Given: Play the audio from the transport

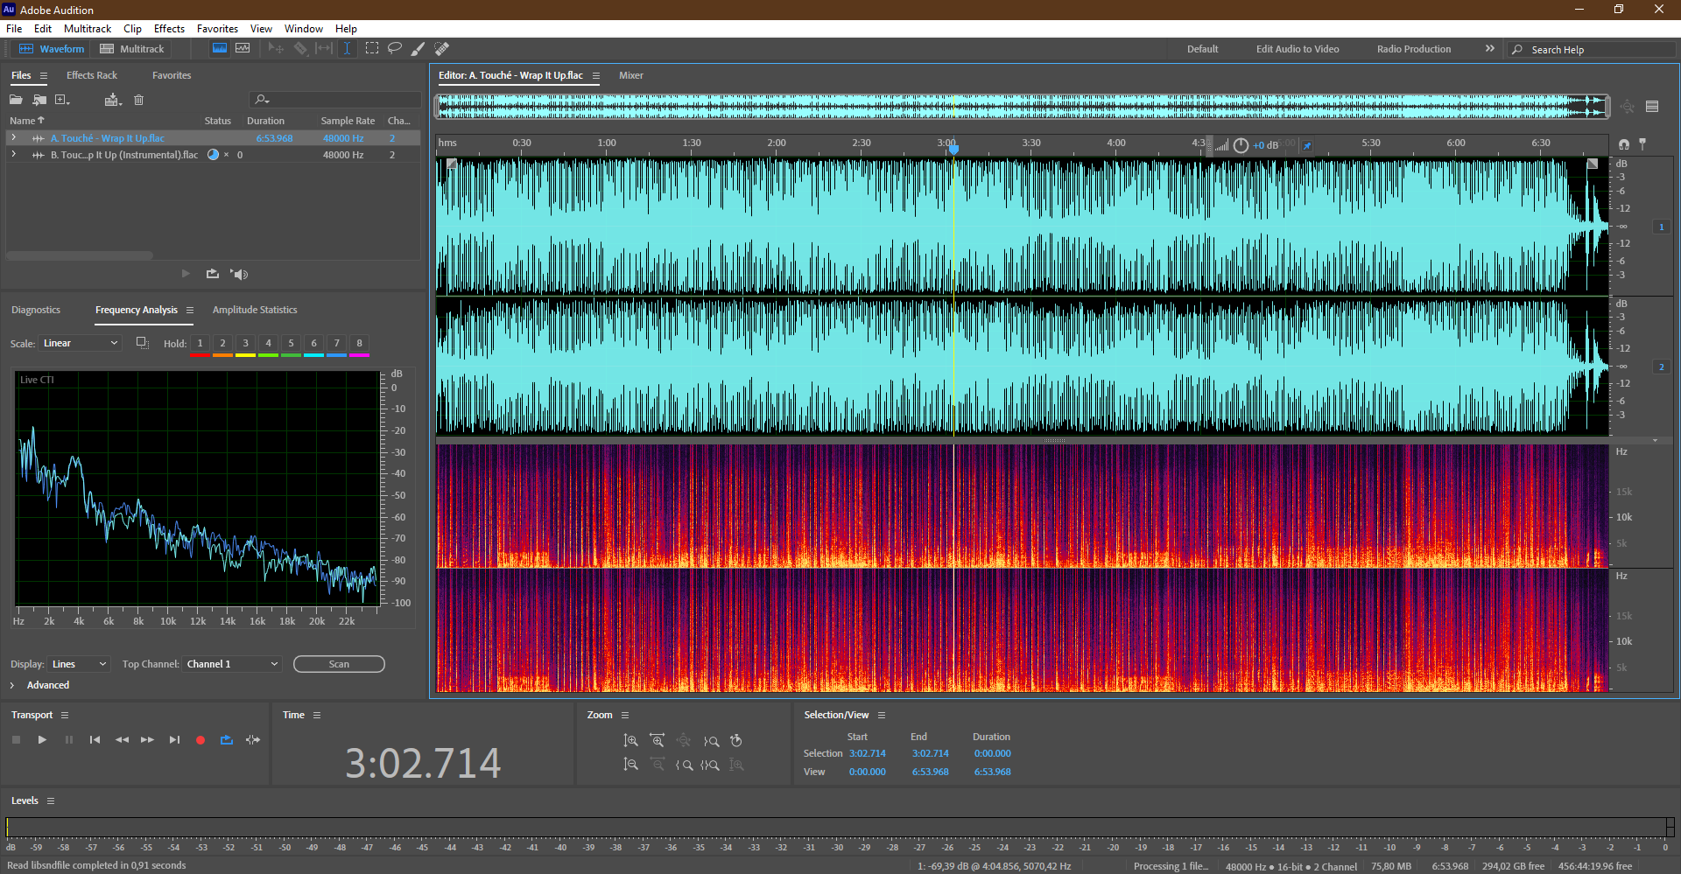Looking at the screenshot, I should tap(42, 740).
